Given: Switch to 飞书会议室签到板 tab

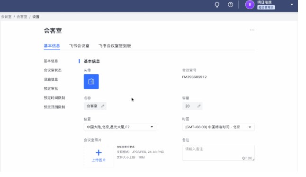Looking at the screenshot, I should [115, 46].
